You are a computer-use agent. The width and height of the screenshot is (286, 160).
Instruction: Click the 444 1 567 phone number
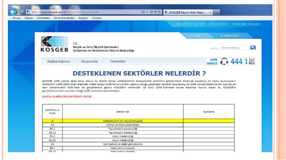(x=242, y=61)
